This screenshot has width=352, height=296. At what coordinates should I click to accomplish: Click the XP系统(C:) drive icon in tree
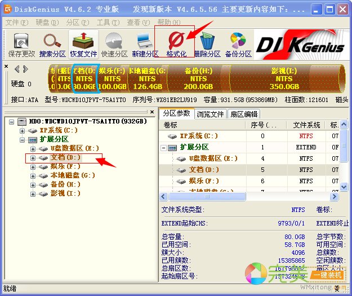coord(33,131)
